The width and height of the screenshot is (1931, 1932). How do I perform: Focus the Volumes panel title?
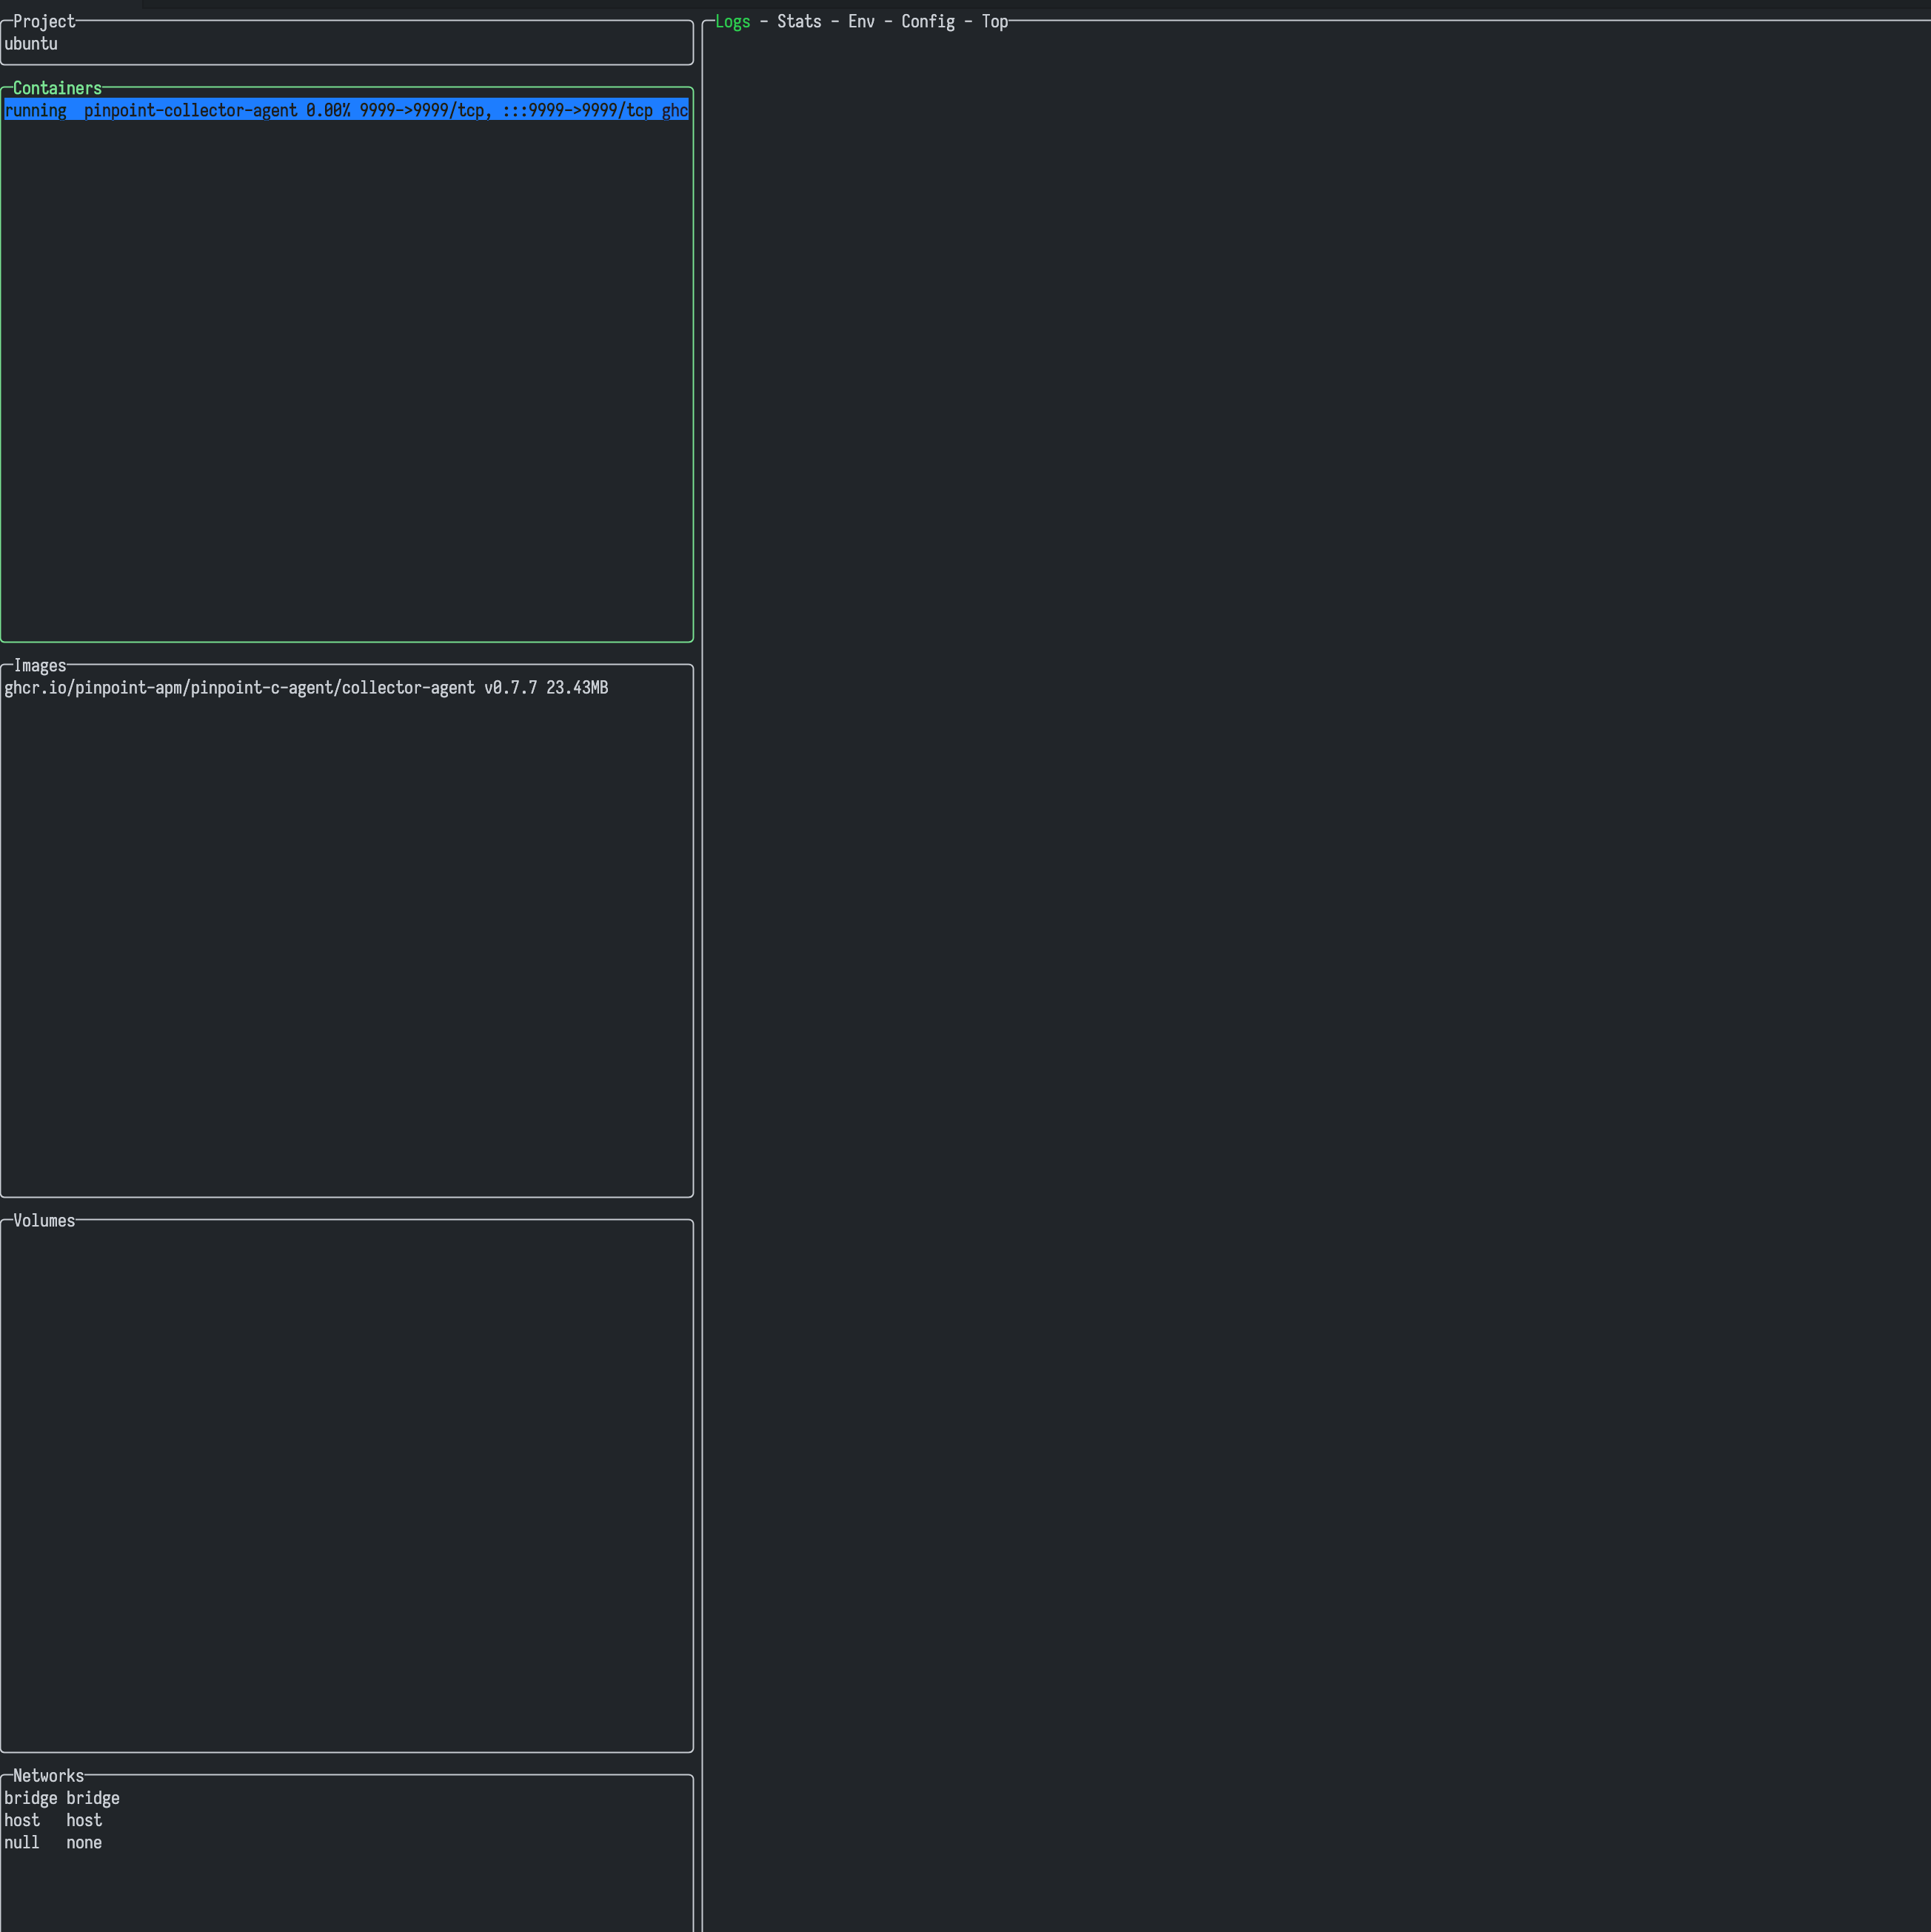44,1221
